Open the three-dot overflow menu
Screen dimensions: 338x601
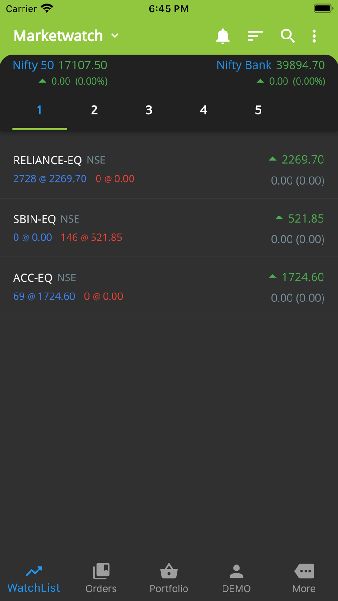[x=314, y=36]
